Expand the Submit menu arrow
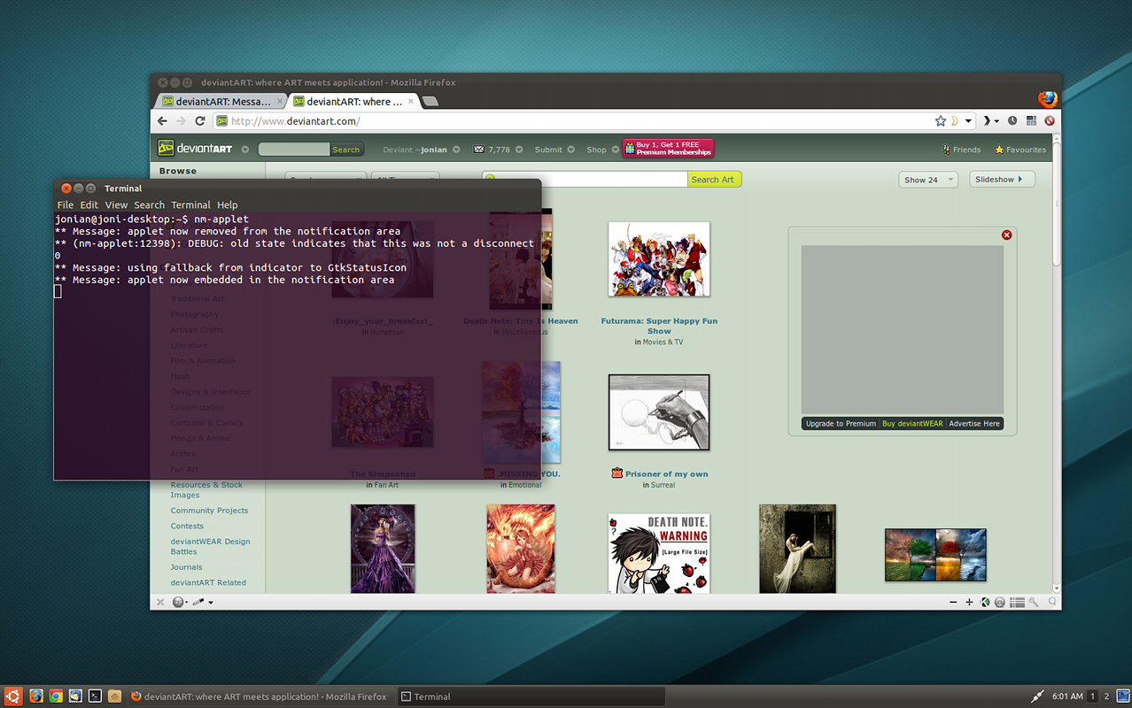 [x=571, y=150]
